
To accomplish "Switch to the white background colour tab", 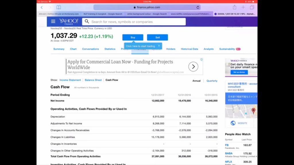I will [x=147, y=14].
